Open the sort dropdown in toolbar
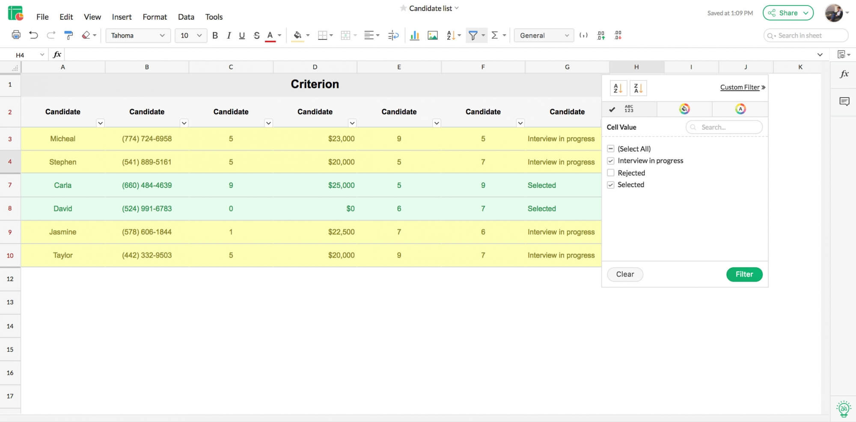 click(459, 36)
